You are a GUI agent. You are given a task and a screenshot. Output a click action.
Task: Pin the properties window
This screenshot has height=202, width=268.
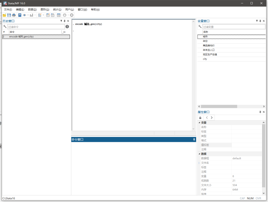click(260, 112)
